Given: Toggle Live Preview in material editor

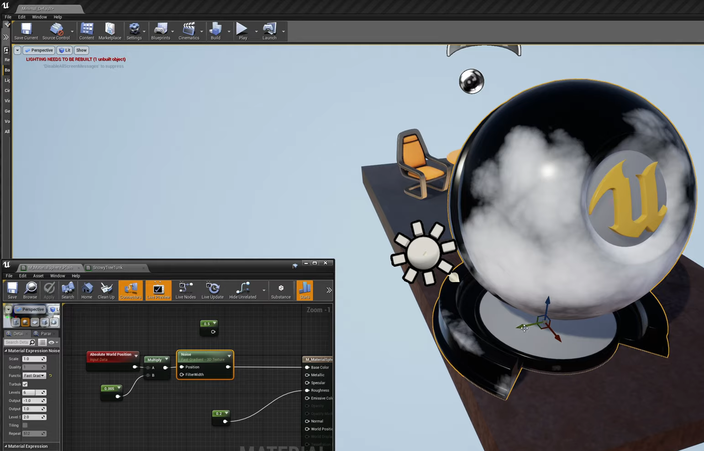Looking at the screenshot, I should tap(158, 290).
